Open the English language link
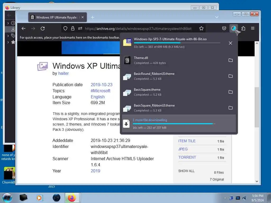This screenshot has width=271, height=203. (x=98, y=97)
